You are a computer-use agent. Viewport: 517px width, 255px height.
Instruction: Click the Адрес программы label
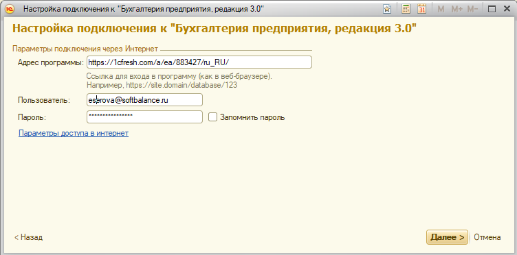(x=51, y=62)
